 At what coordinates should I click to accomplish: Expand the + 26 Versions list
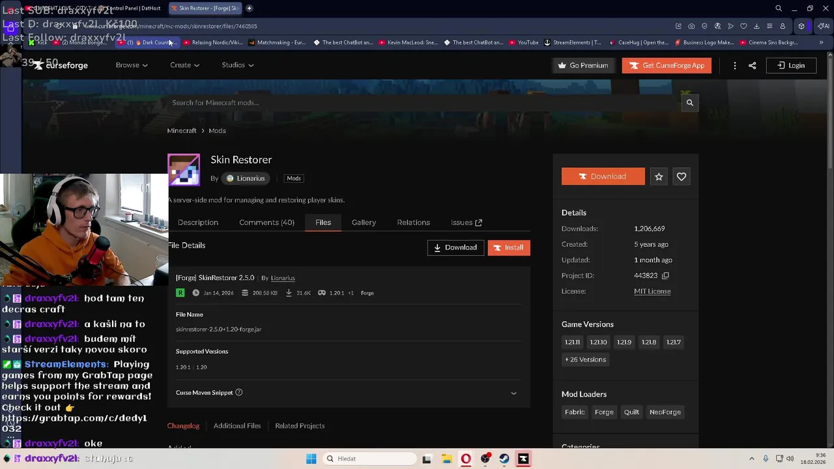[585, 360]
